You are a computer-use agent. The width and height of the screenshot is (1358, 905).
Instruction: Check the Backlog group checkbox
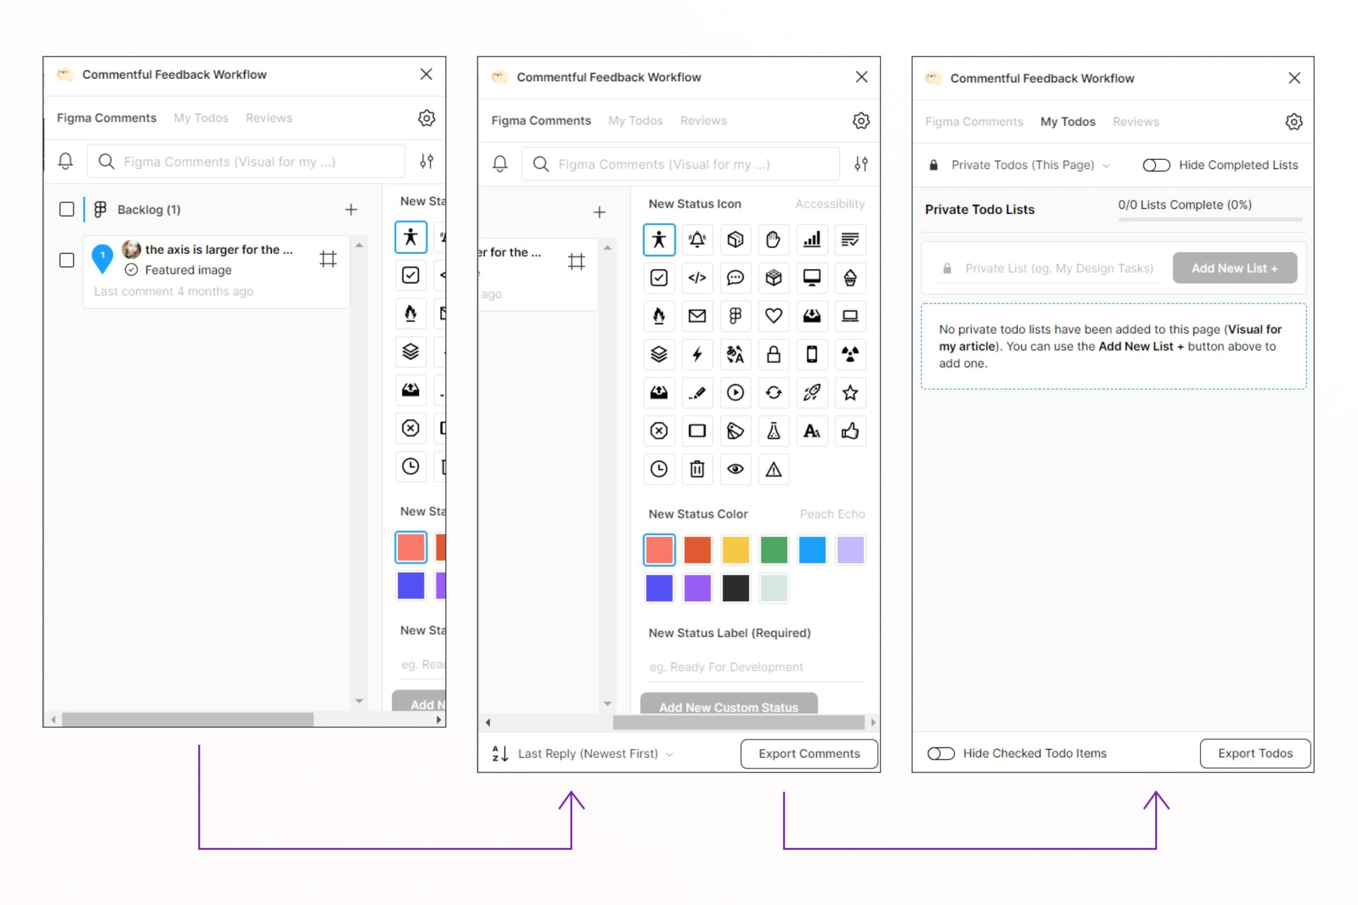click(66, 209)
